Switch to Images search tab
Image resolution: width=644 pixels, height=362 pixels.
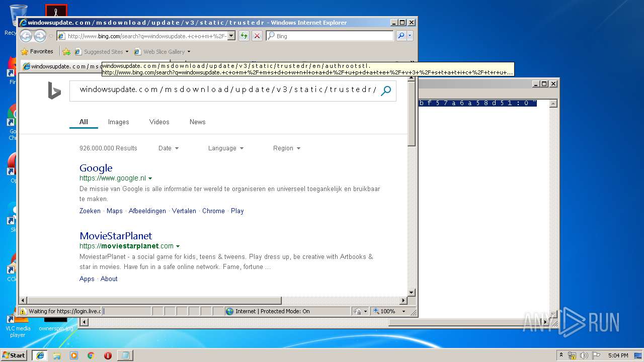click(118, 122)
